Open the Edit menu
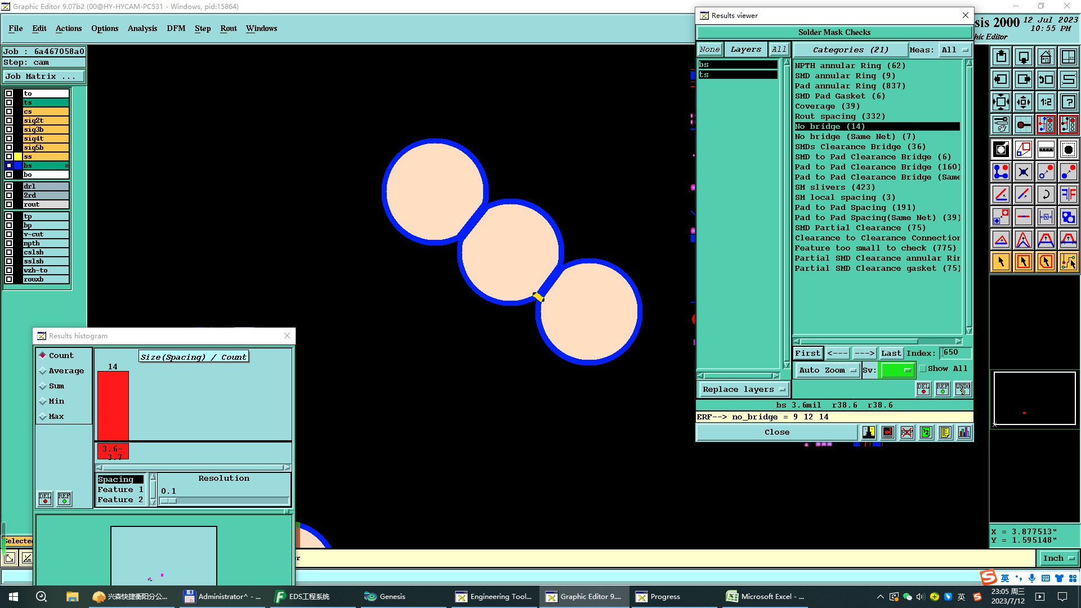The height and width of the screenshot is (608, 1081). [39, 28]
